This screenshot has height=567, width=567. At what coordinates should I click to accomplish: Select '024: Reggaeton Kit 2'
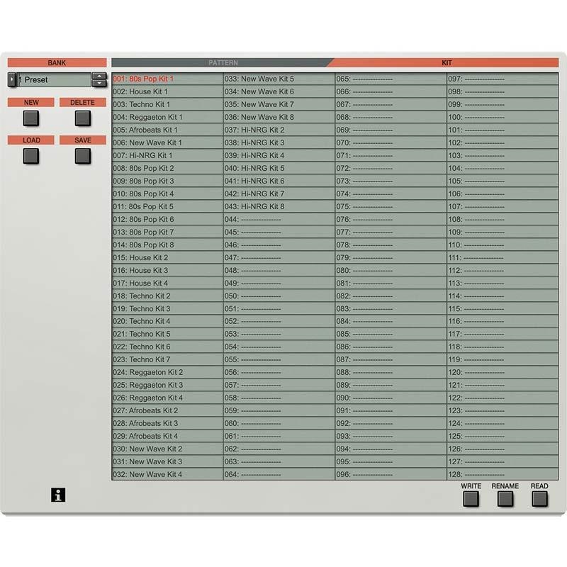167,372
